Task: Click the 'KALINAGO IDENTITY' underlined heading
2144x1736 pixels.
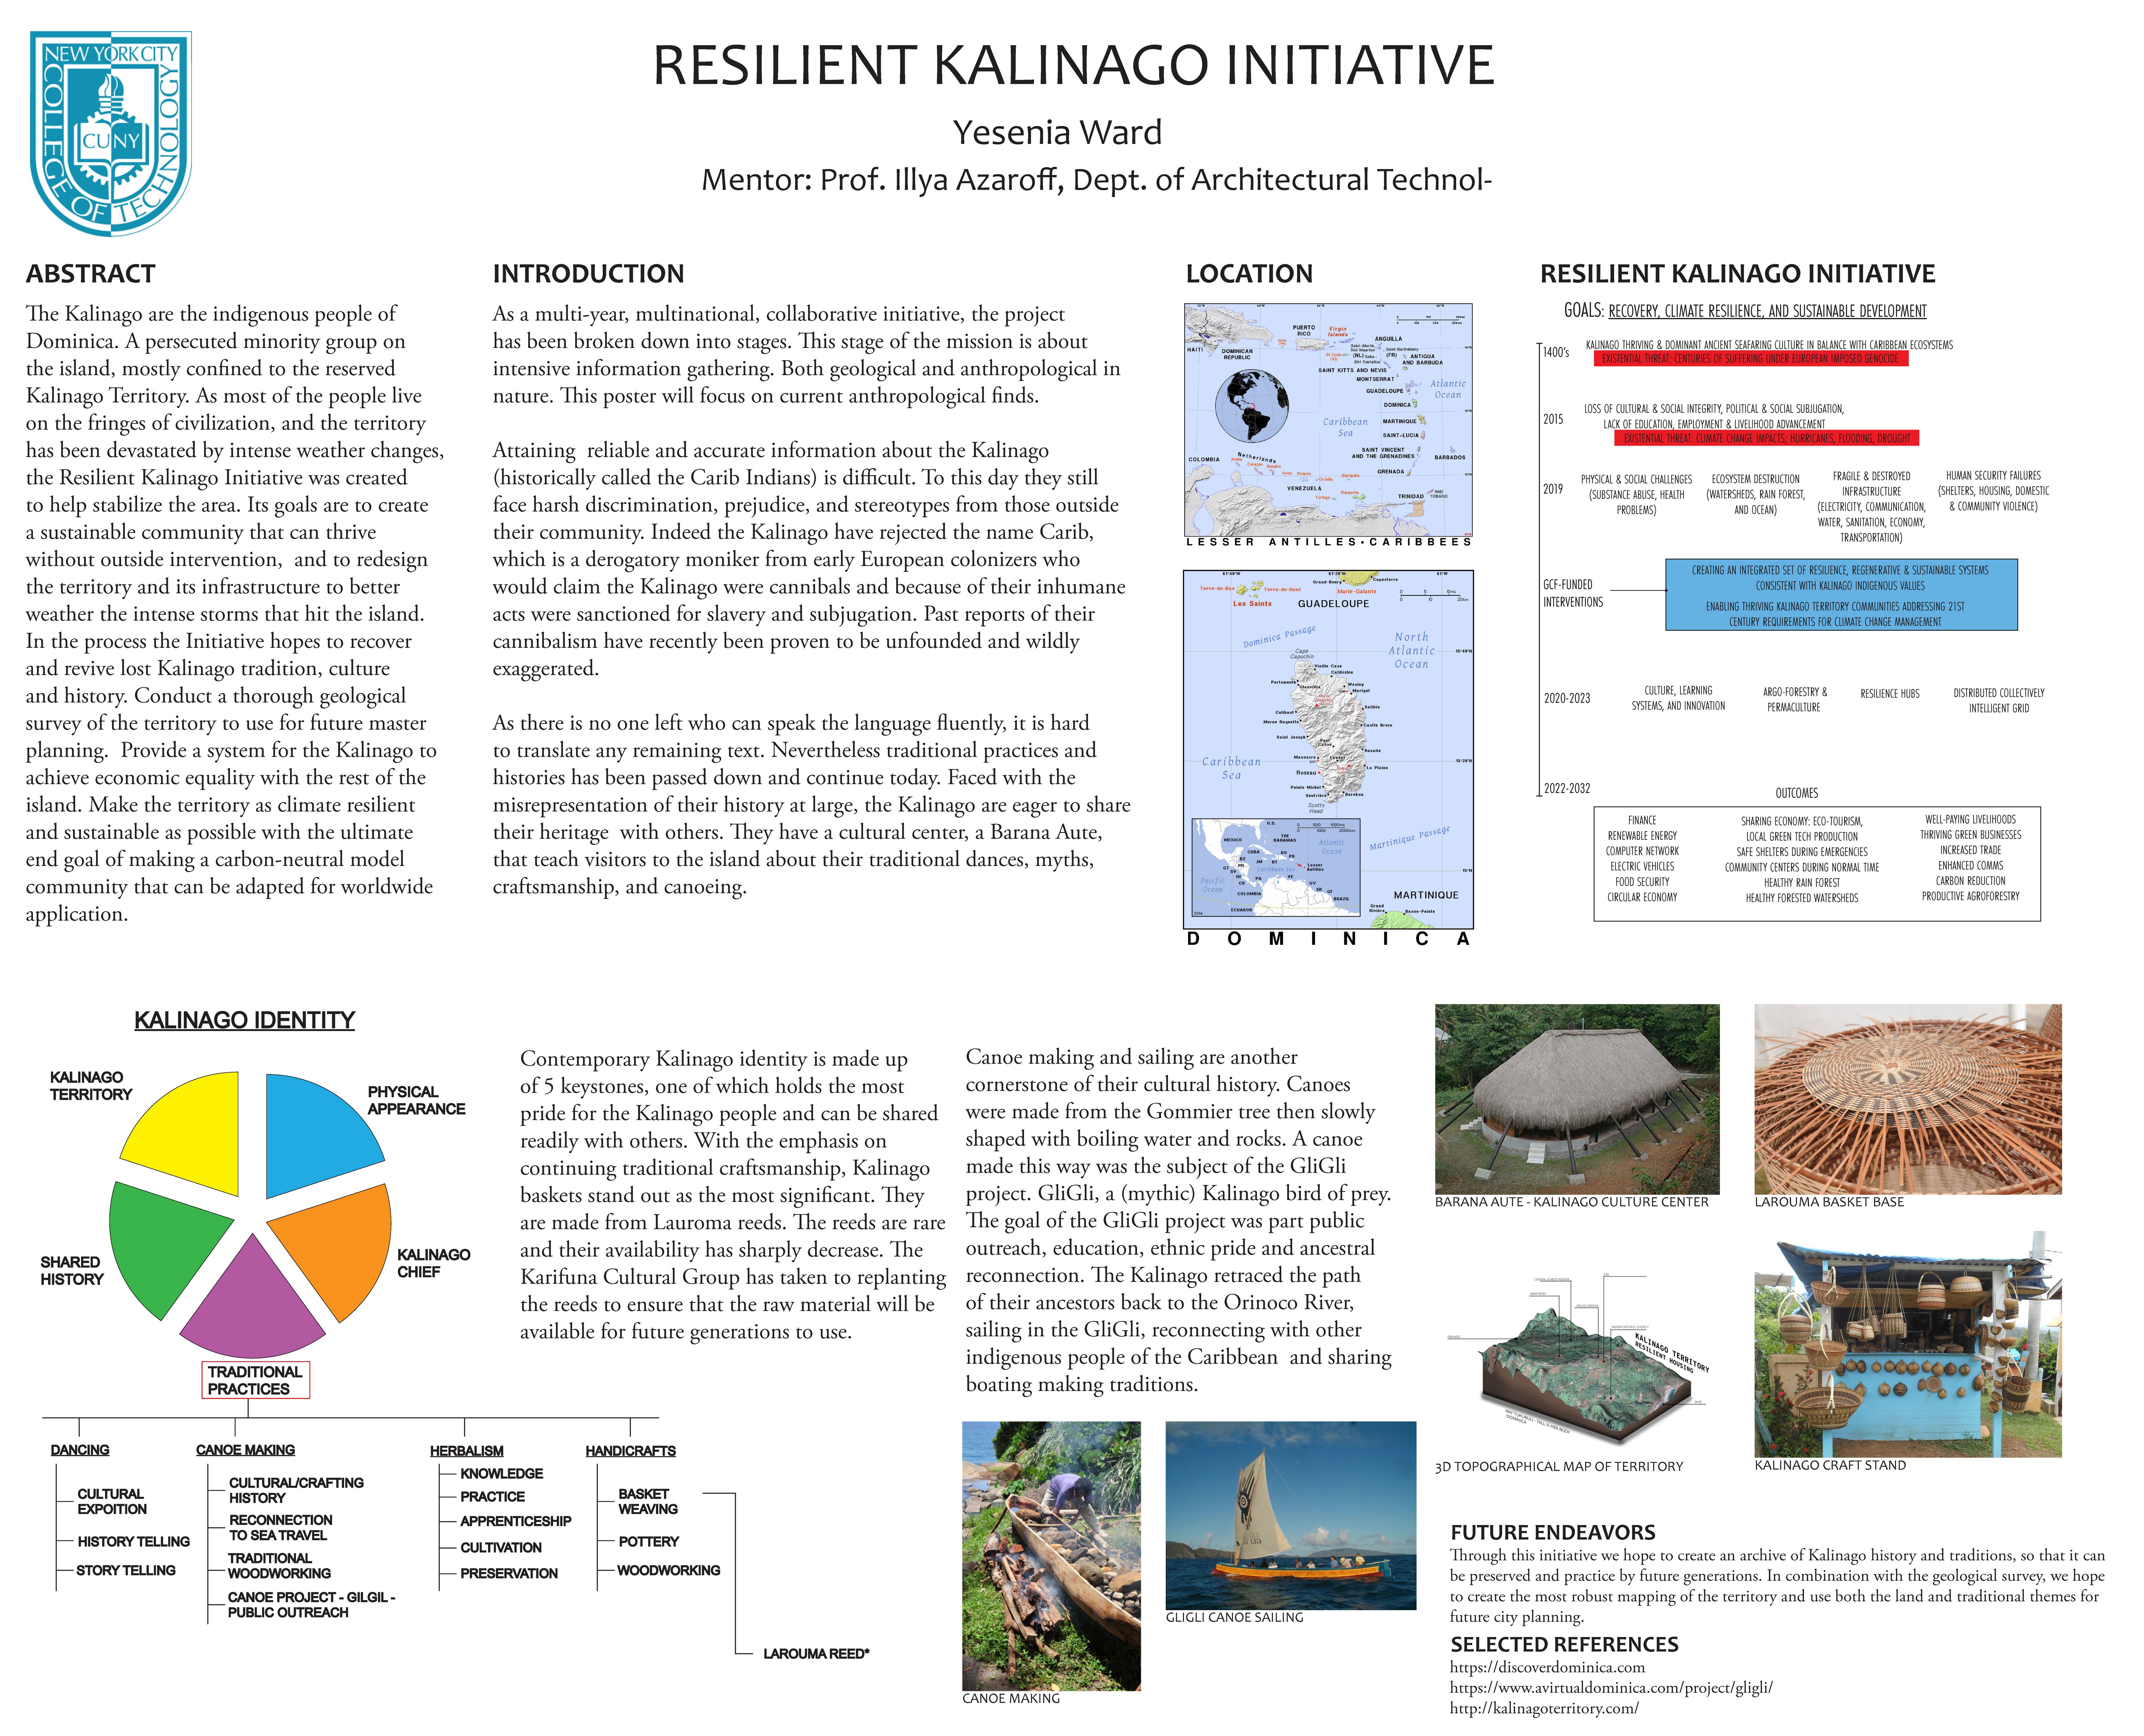Action: pos(245,1020)
